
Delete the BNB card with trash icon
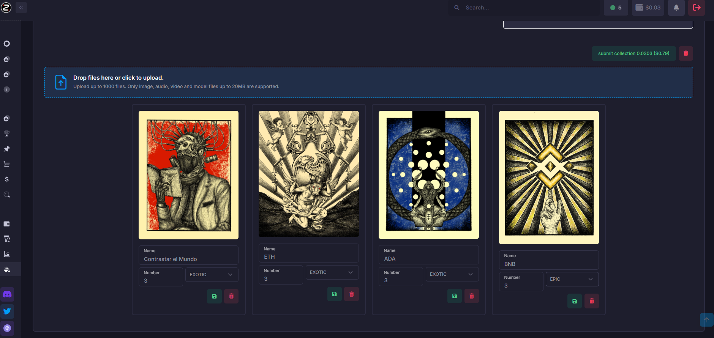(x=591, y=301)
